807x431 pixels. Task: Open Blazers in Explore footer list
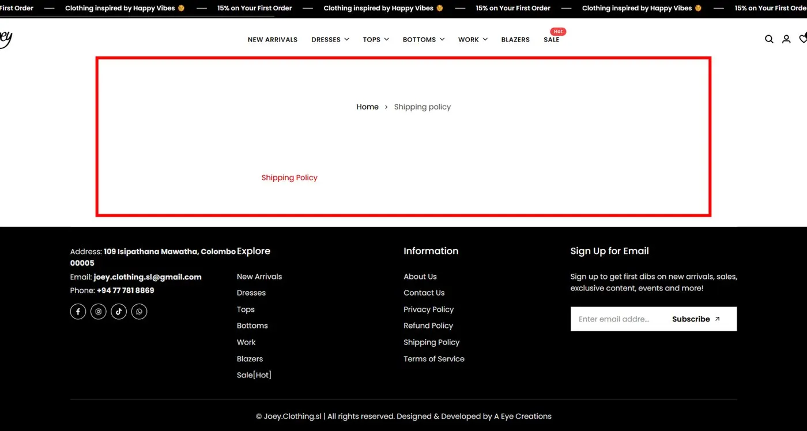(250, 359)
